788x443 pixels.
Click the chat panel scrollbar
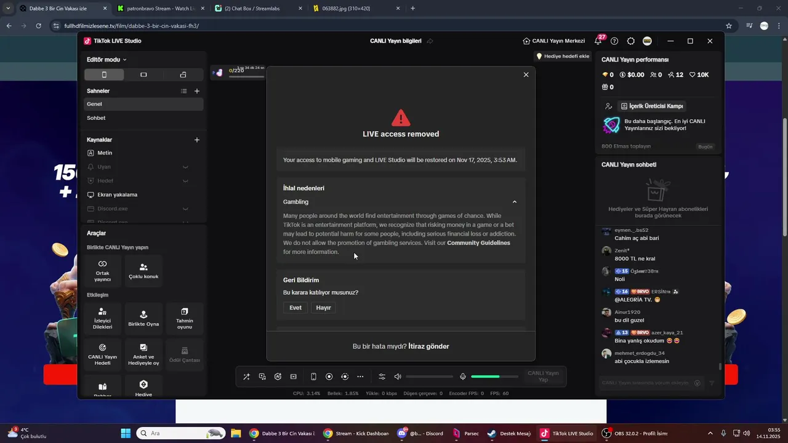coord(720,367)
